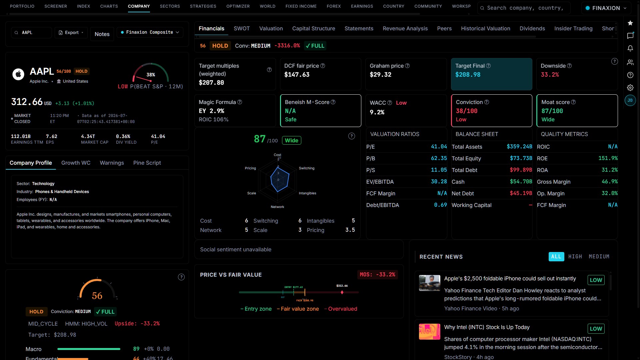The width and height of the screenshot is (640, 360).
Task: Open the Warnings tab
Action: pos(112,163)
